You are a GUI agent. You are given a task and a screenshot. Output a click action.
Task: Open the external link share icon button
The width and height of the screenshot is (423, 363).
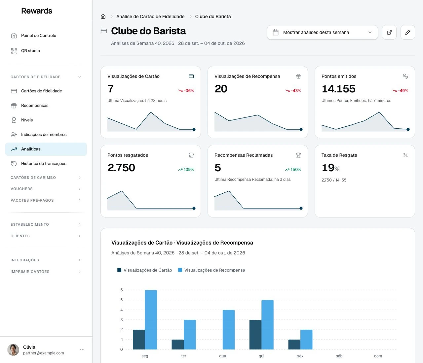click(389, 32)
